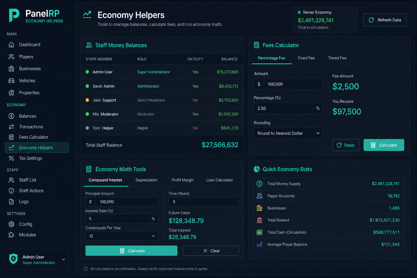Click the Clear button in Math Tools
The width and height of the screenshot is (417, 278).
click(211, 251)
